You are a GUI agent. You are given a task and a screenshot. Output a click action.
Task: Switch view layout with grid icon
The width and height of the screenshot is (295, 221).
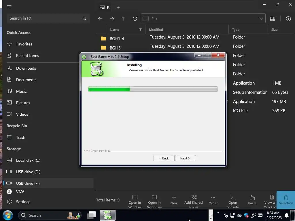click(x=273, y=19)
